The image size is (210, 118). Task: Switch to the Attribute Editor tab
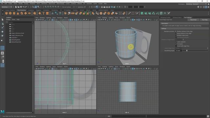[177, 17]
